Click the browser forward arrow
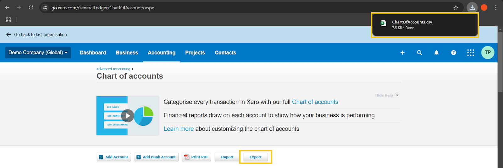The image size is (503, 168). click(x=19, y=8)
